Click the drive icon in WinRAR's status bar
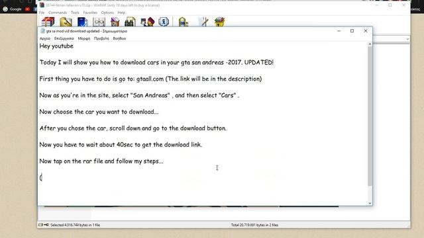This screenshot has width=424, height=238. click(40, 225)
